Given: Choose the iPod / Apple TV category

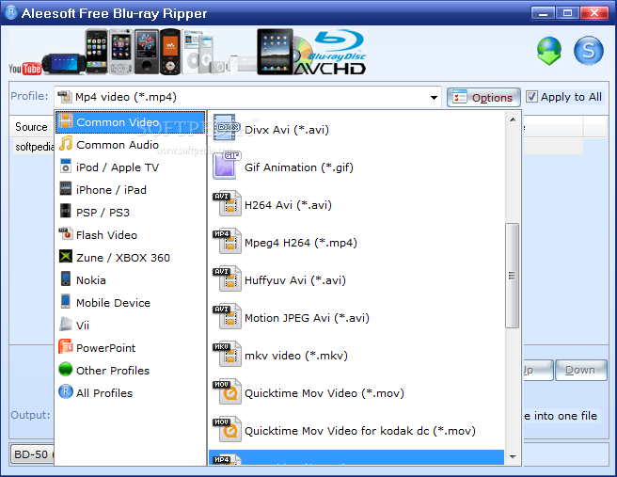Looking at the screenshot, I should click(130, 167).
